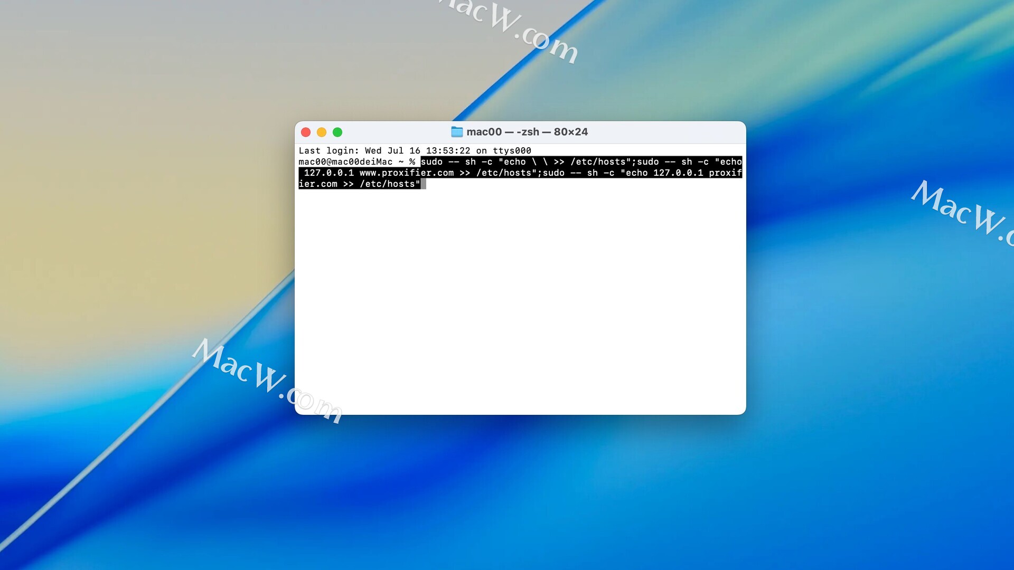The image size is (1014, 570).
Task: Click the window title 'mac00 — -zsh — 80×24'
Action: 527,132
